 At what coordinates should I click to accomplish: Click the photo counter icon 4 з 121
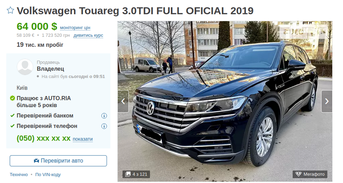pyautogui.click(x=128, y=174)
